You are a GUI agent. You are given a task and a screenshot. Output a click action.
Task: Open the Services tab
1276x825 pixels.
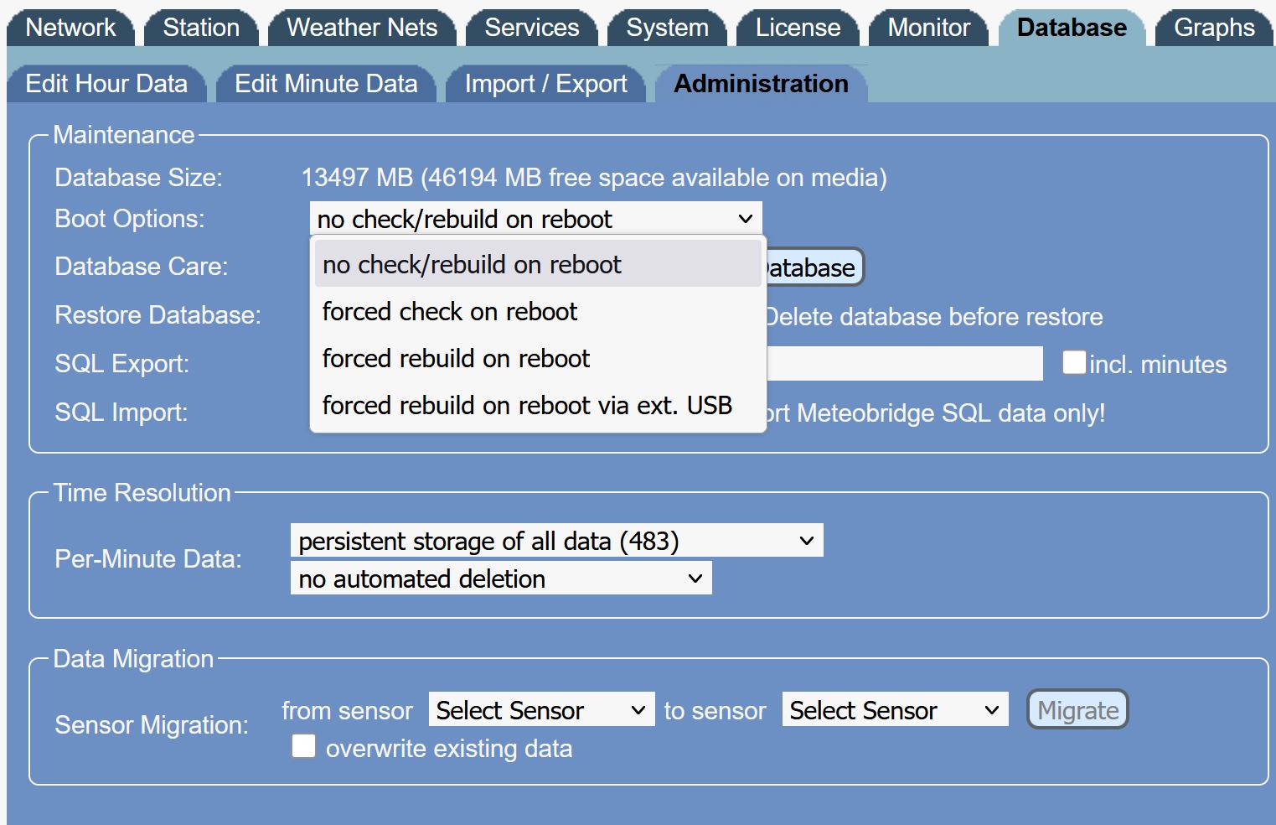point(531,27)
